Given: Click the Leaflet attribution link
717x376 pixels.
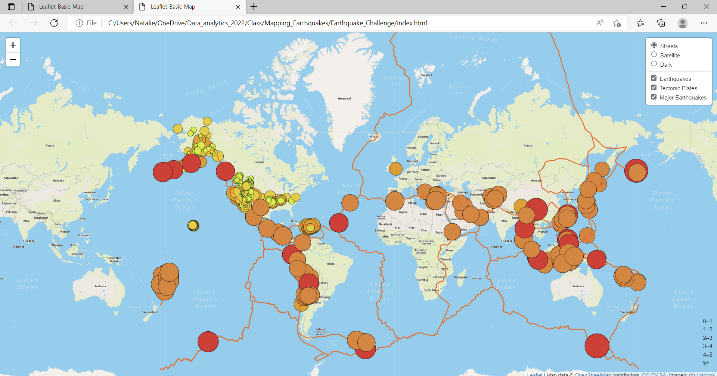Looking at the screenshot, I should click(x=535, y=374).
